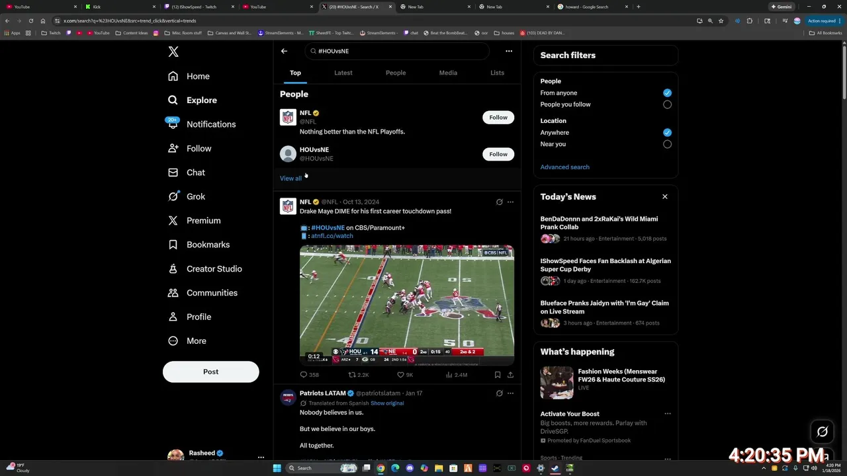Open floating Grok button at bottom right
The image size is (847, 476).
(823, 432)
